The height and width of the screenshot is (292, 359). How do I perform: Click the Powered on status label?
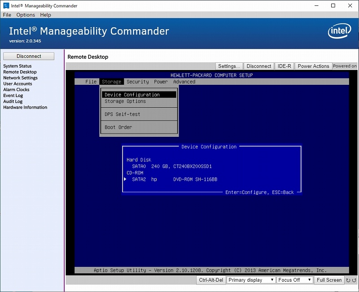pyautogui.click(x=345, y=66)
